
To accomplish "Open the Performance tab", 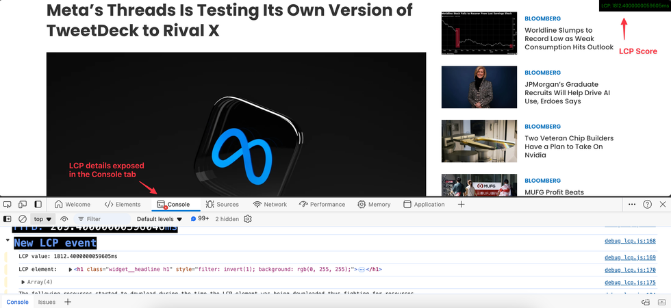I will click(x=322, y=205).
